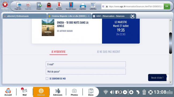174x97 pixels.
Task: Click the LE MAJESTIC cinema name
Action: pos(121,22)
